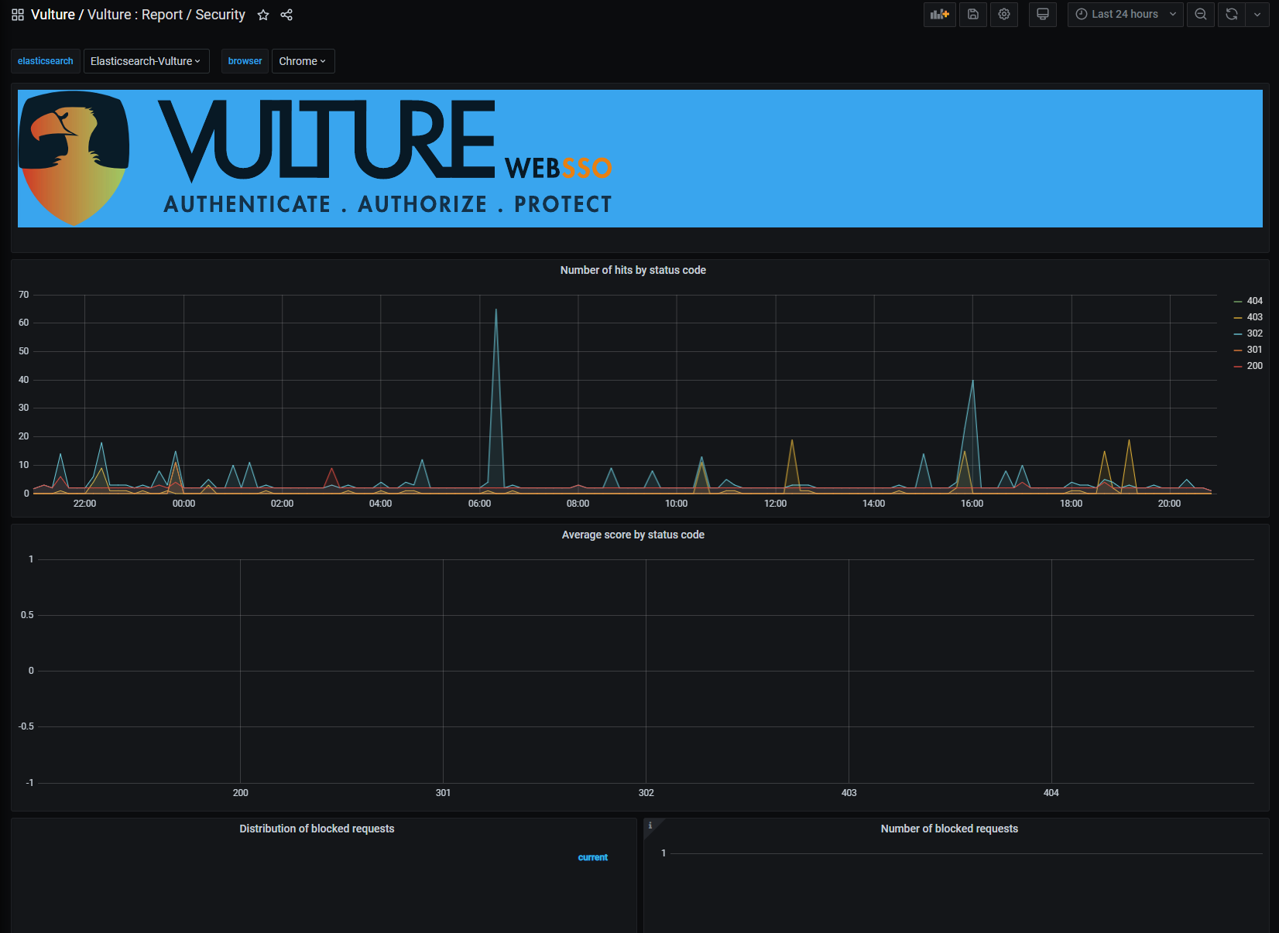The image size is (1279, 933).
Task: Add a new panel to dashboard
Action: click(940, 15)
